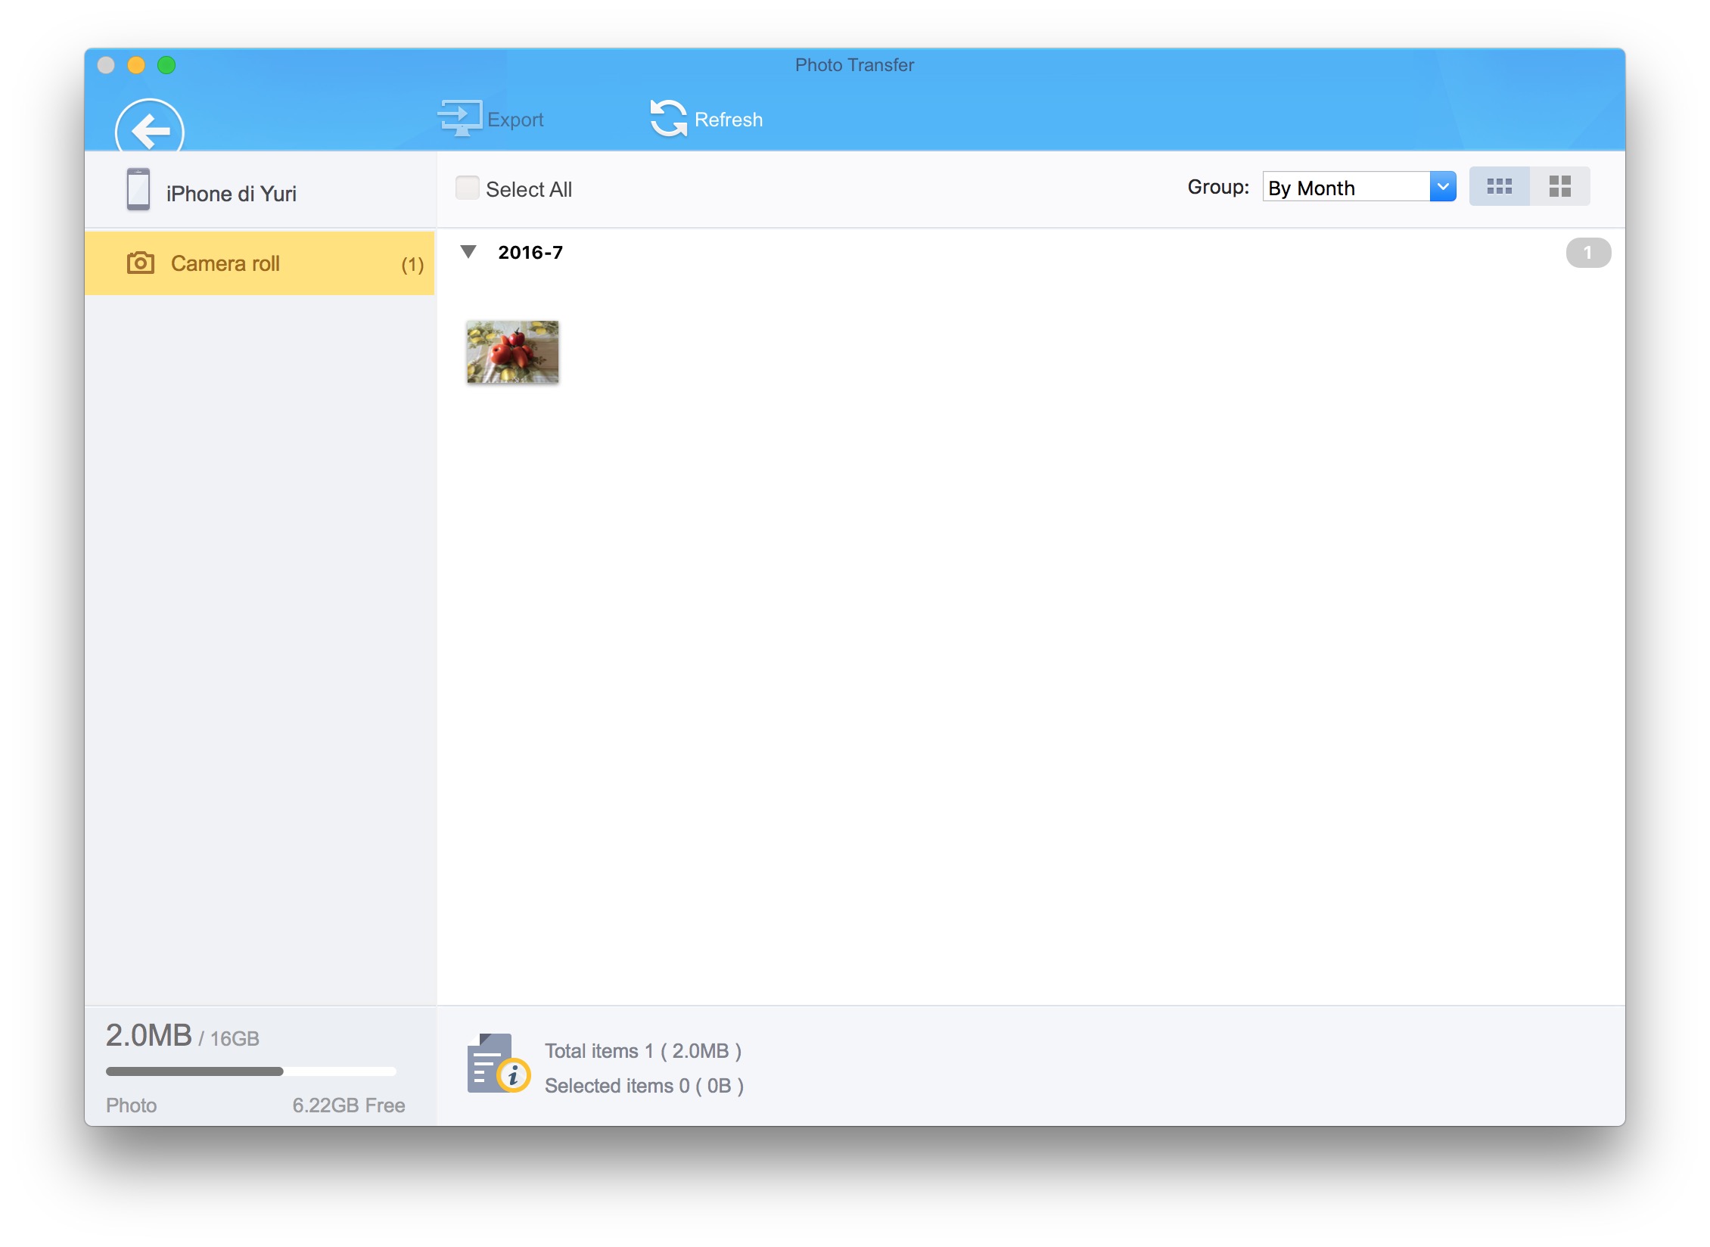Click the Camera roll camera icon
Viewport: 1710px width, 1247px height.
click(x=141, y=263)
